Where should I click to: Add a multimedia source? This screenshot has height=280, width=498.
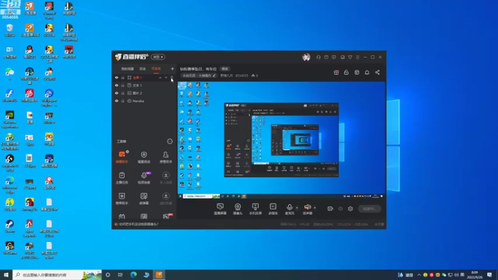click(x=273, y=209)
